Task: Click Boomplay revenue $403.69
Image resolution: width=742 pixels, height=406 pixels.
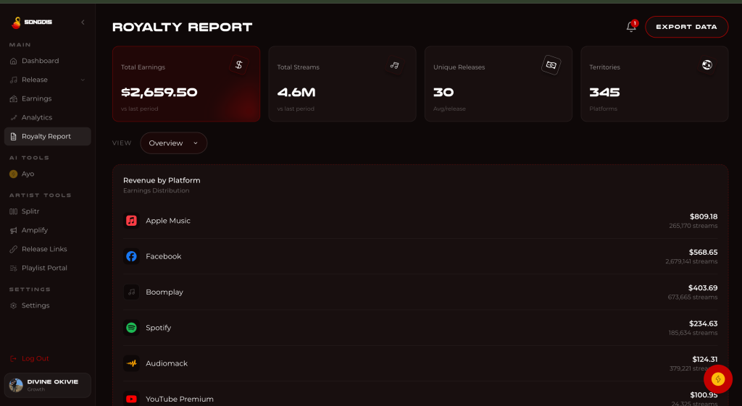Action: (703, 288)
